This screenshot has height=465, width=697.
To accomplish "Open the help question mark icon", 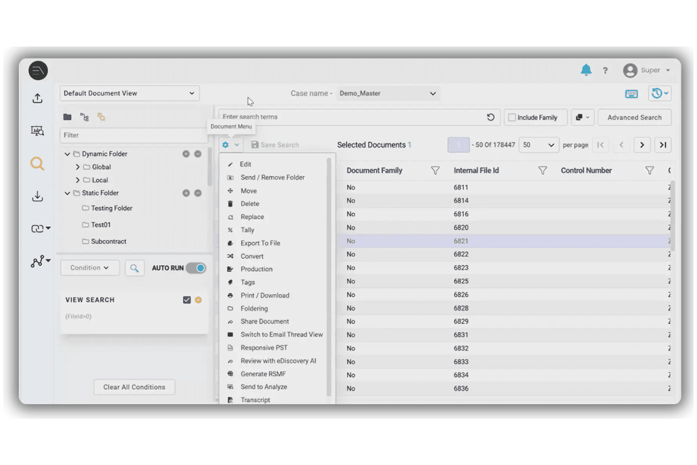I will point(605,71).
